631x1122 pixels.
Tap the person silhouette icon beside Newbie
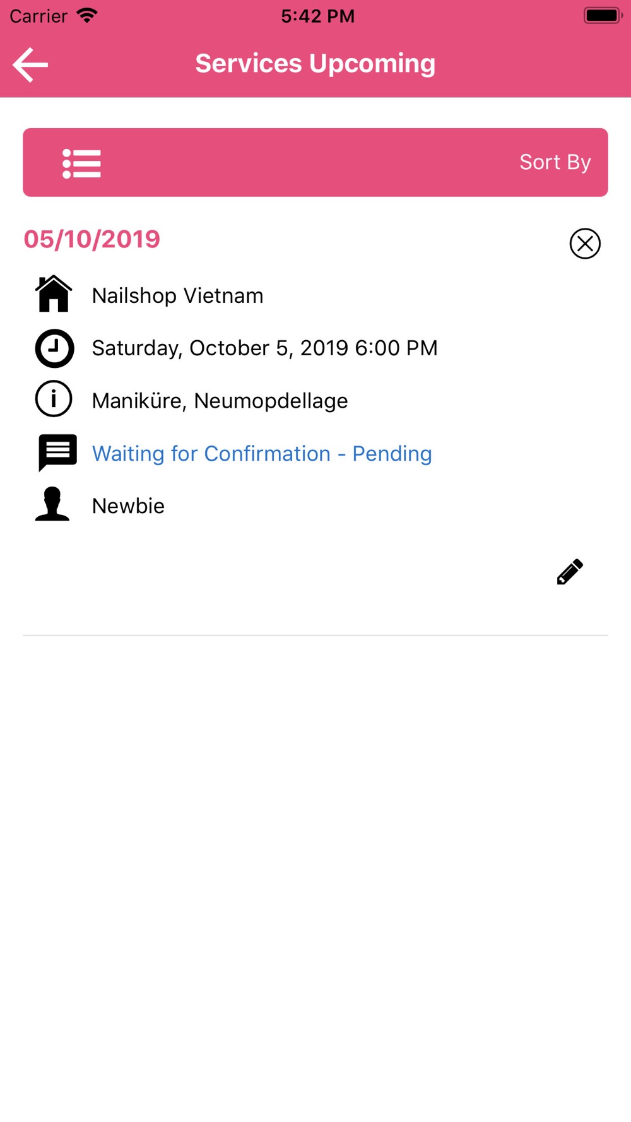point(52,504)
